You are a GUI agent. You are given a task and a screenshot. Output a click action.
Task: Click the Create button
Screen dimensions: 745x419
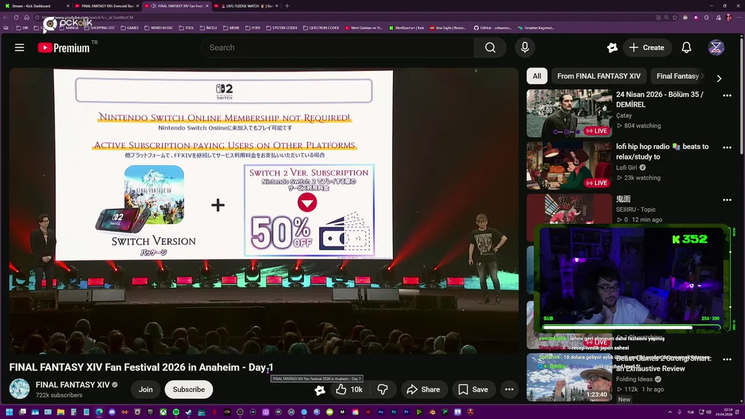[647, 48]
